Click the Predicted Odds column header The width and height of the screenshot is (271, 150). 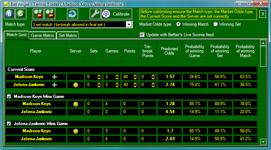[x=169, y=51]
